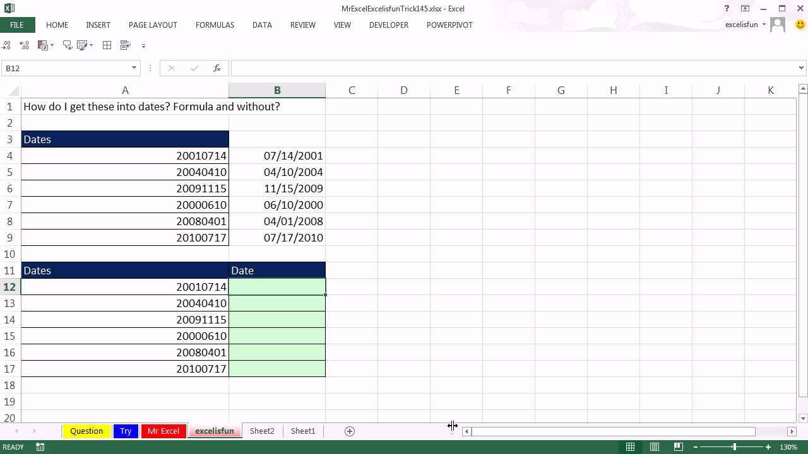Click the Excel application icon in title bar
Image resolution: width=808 pixels, height=454 pixels.
[9, 8]
